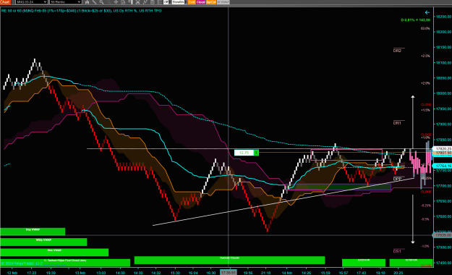452x275 pixels.
Task: Click the 14 feb date on time axis
Action: point(287,273)
